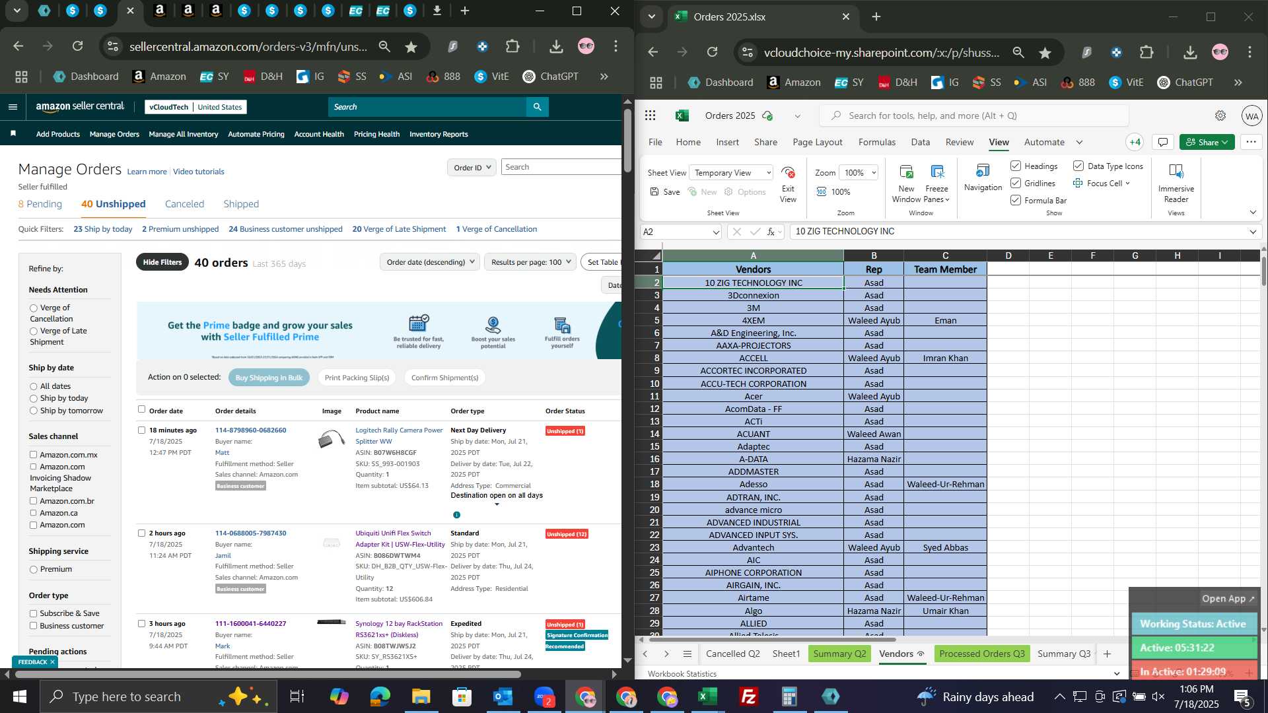The image size is (1268, 713).
Task: Open the Seller Central hamburger menu
Action: (x=13, y=107)
